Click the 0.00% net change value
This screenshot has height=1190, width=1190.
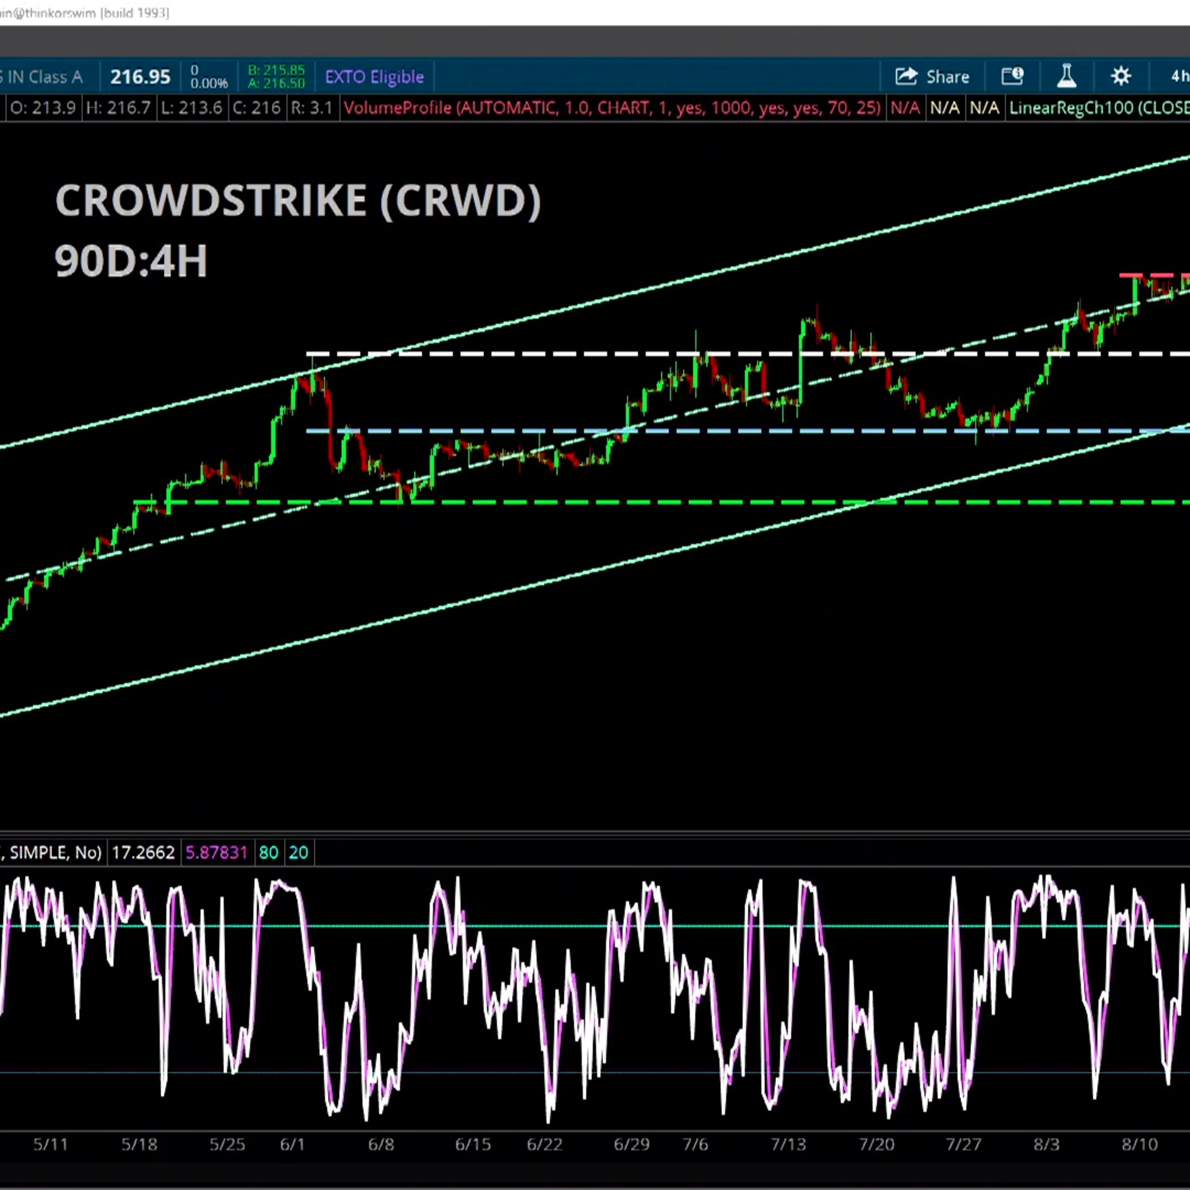tap(209, 83)
